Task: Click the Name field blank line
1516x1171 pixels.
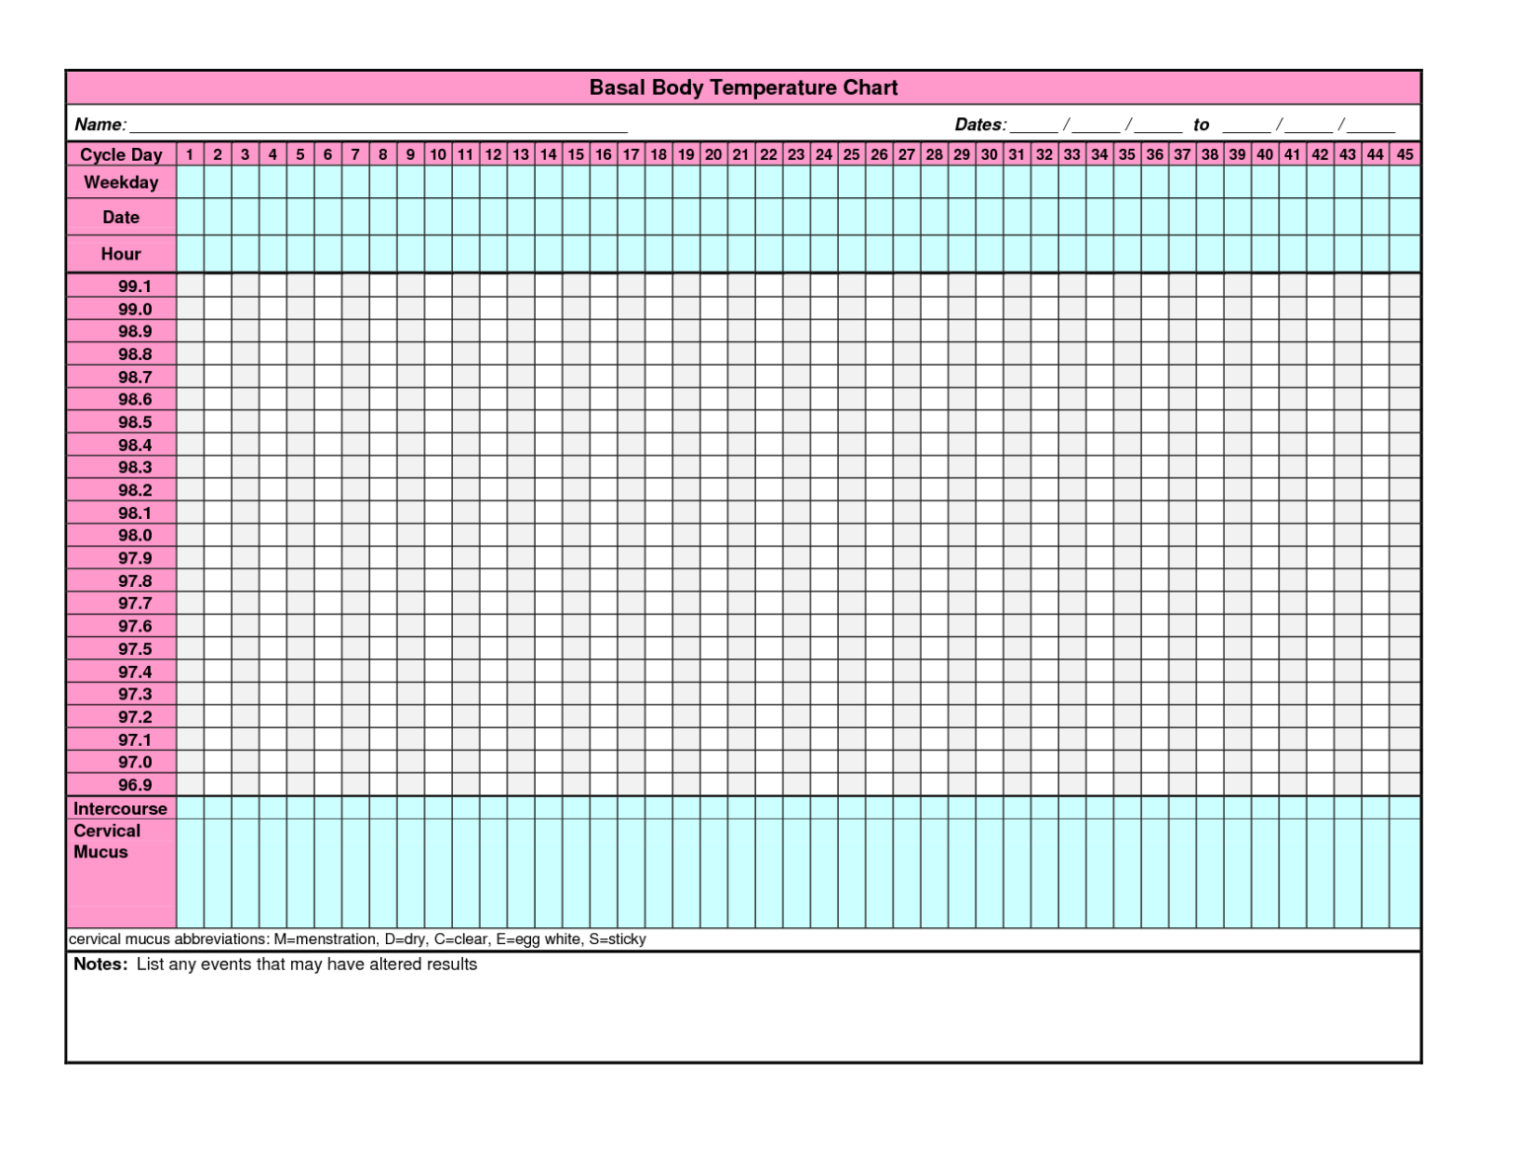Action: click(x=378, y=125)
